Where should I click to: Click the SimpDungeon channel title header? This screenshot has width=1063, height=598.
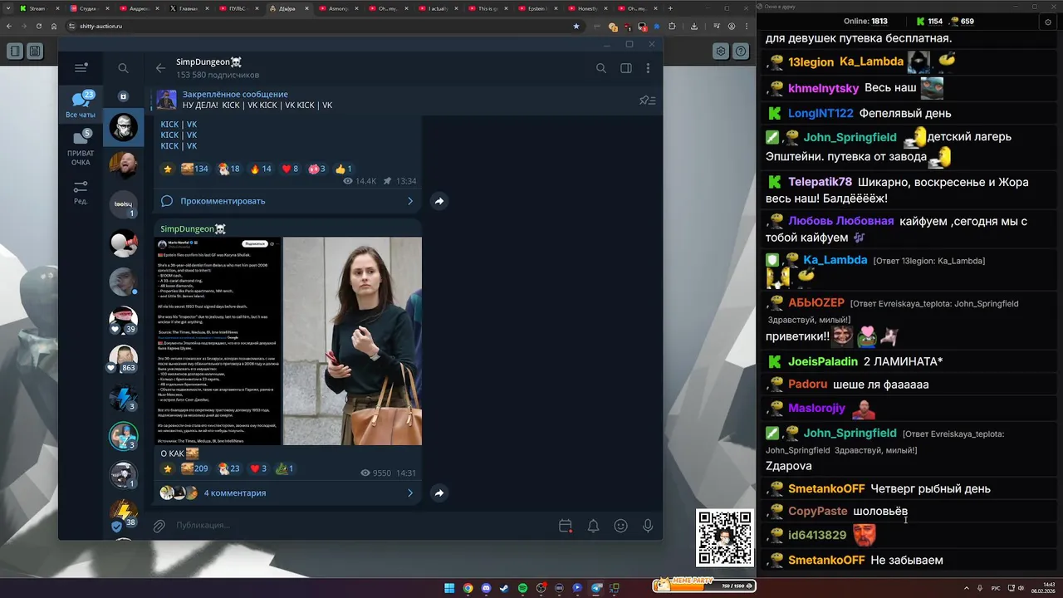click(x=209, y=62)
